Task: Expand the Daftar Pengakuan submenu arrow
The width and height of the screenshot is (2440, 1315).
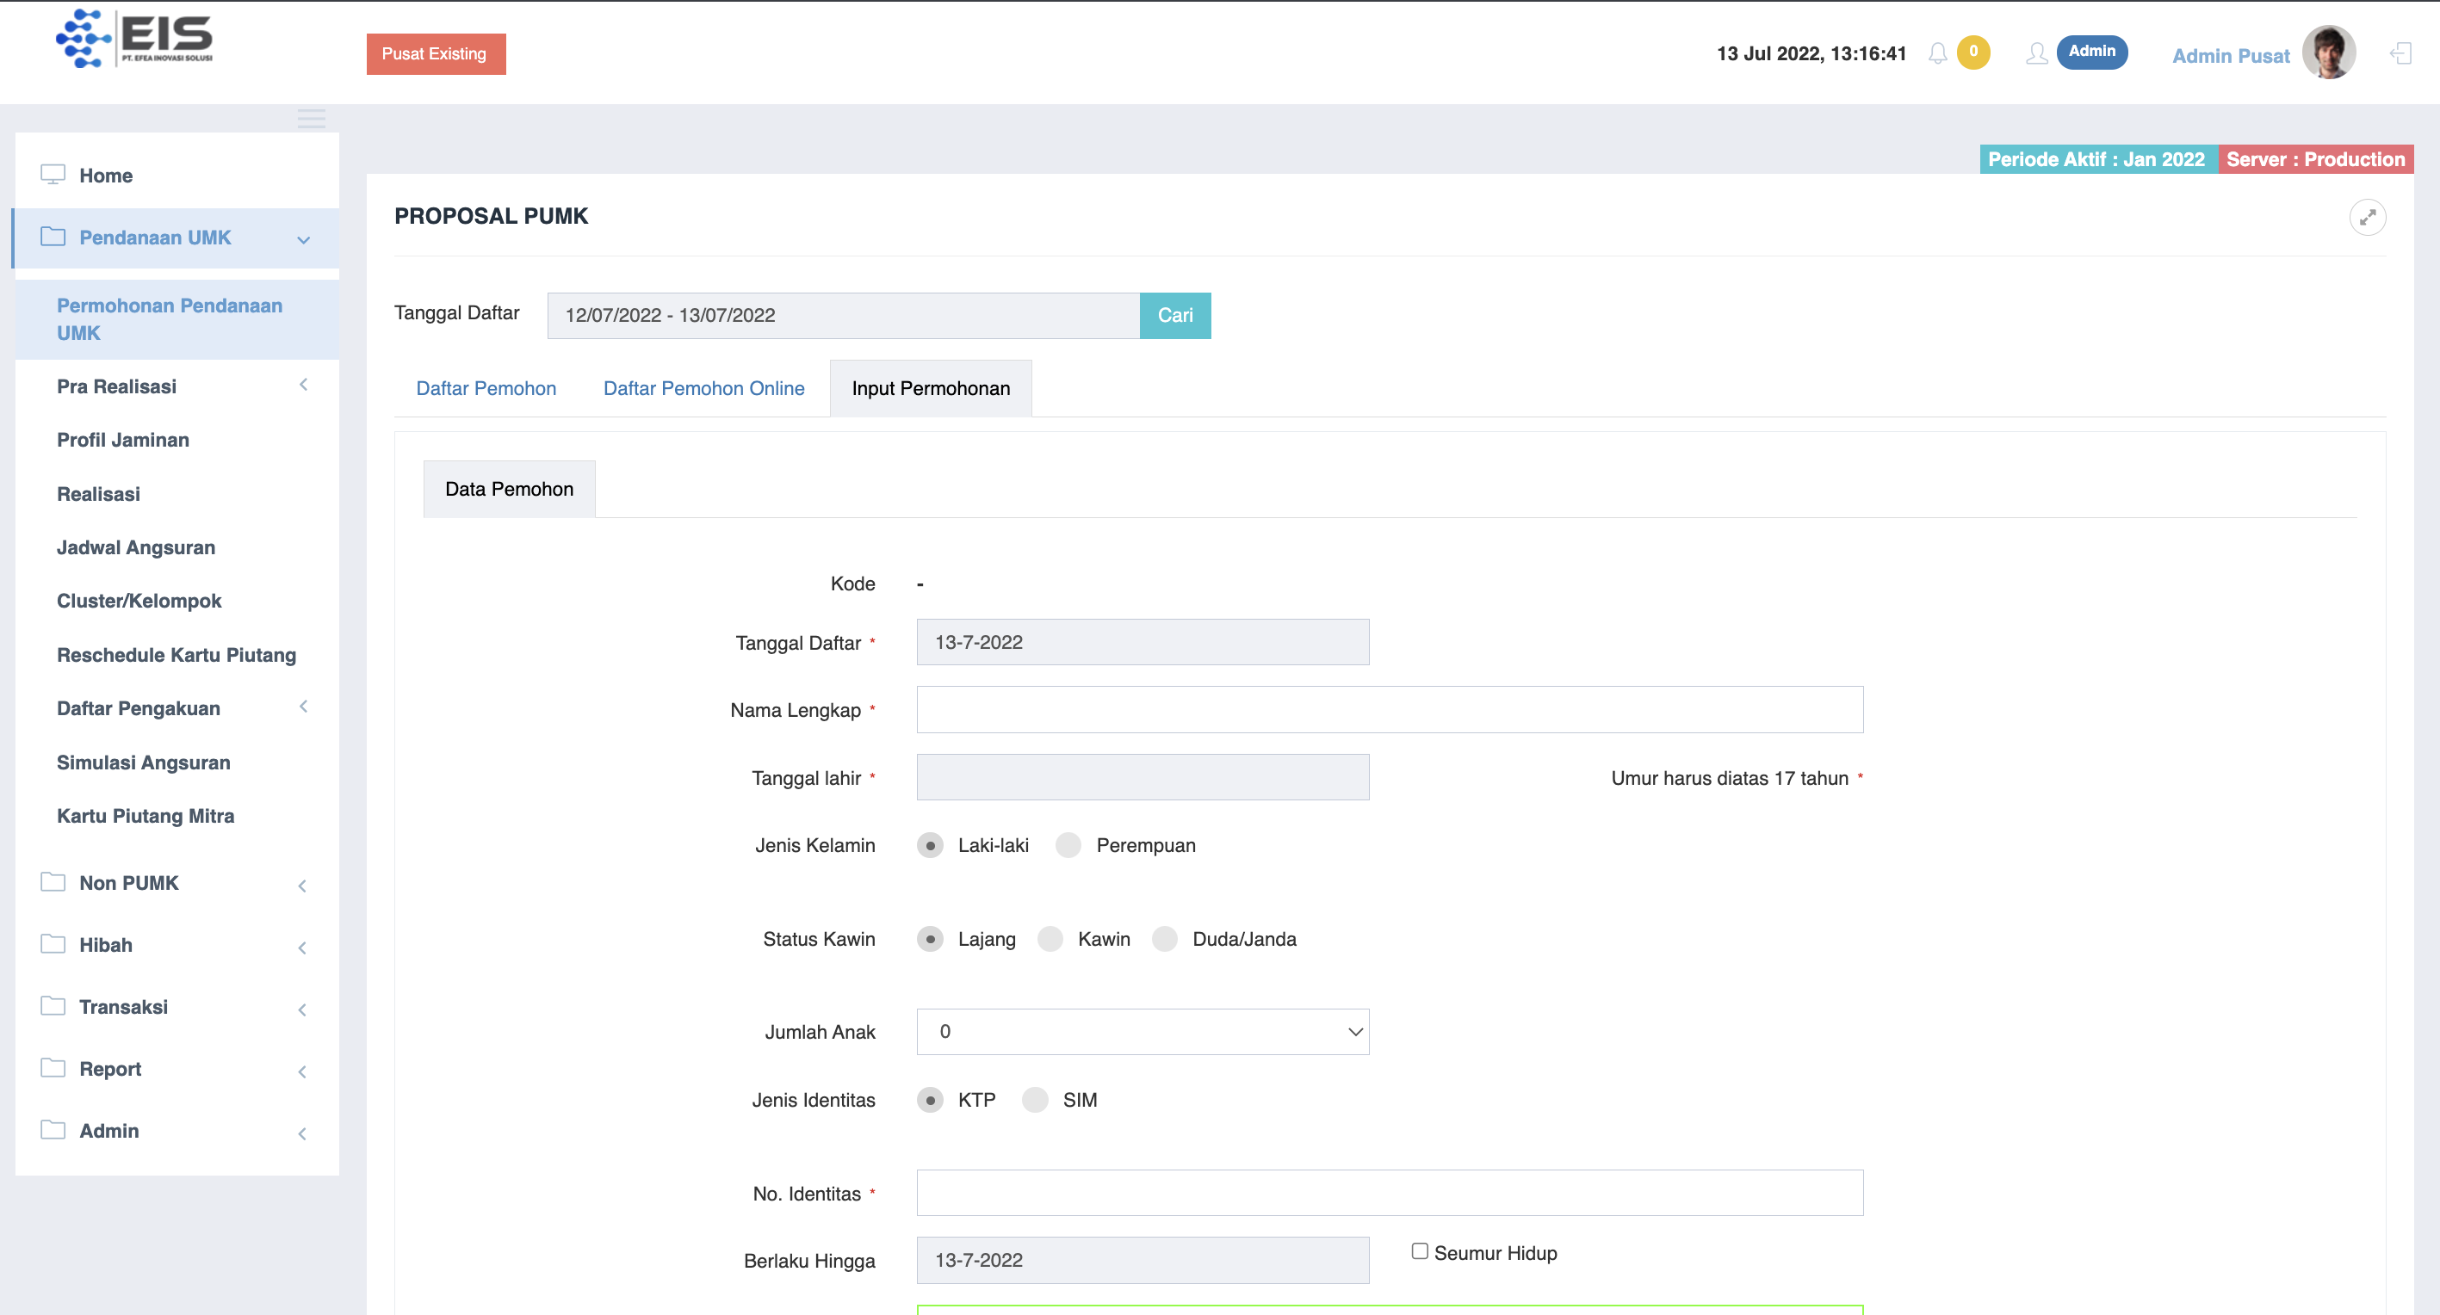Action: coord(303,707)
